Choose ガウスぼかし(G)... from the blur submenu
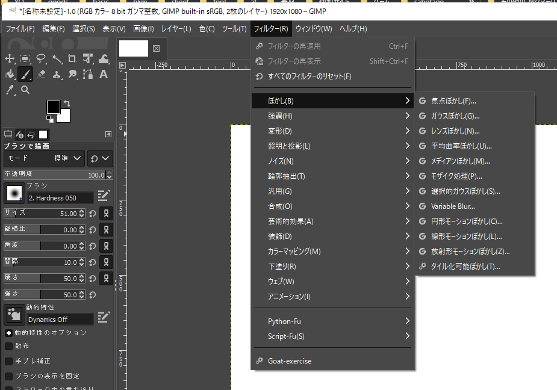This screenshot has height=390, width=557. (x=455, y=116)
